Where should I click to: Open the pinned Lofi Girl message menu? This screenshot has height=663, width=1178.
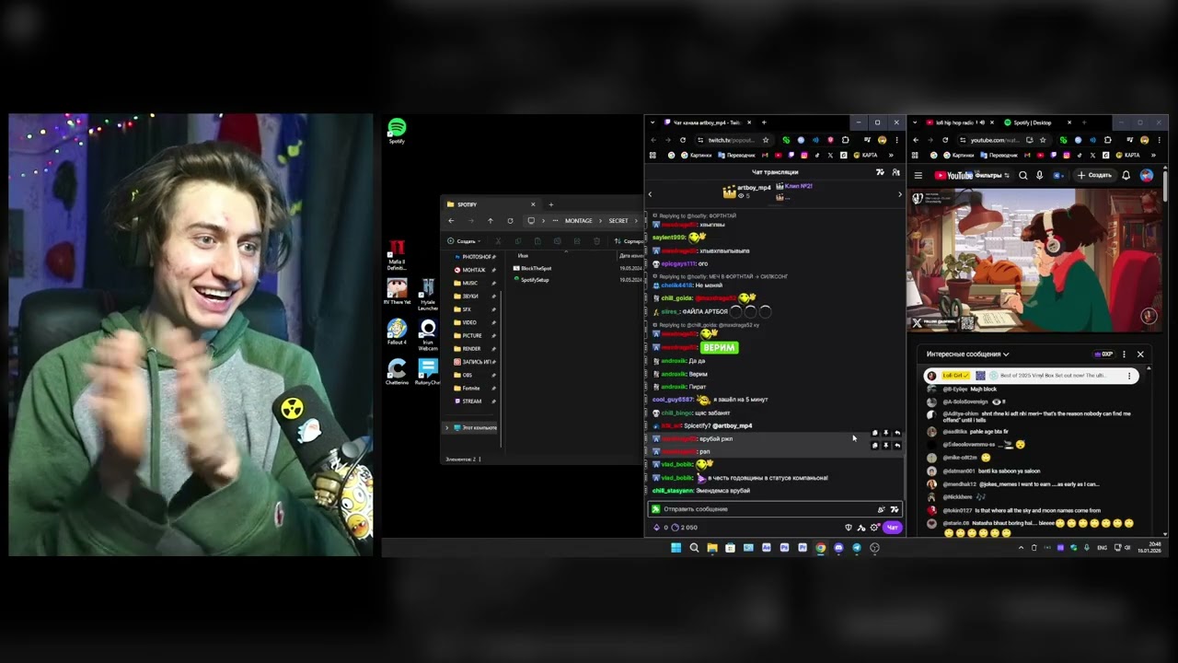(x=1129, y=376)
